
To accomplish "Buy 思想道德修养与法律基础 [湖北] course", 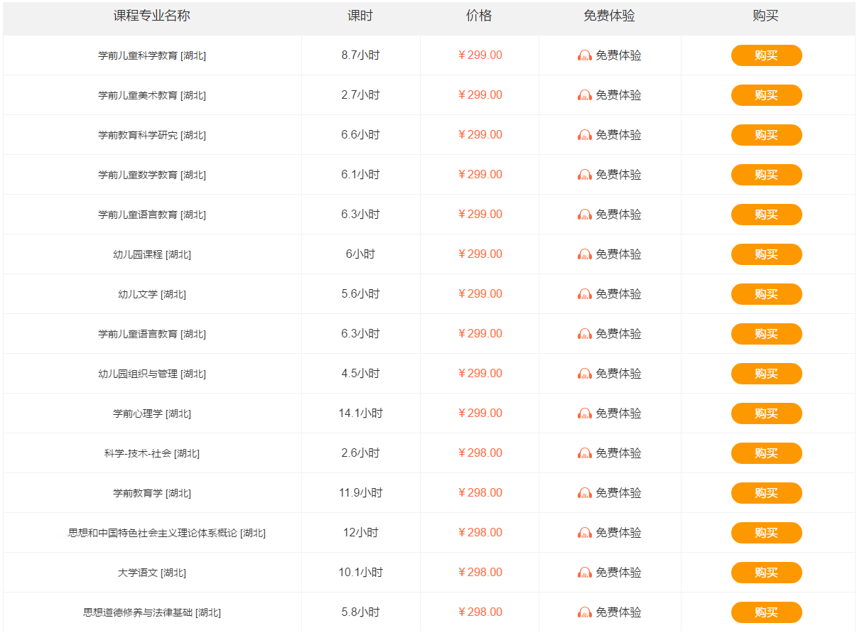I will pyautogui.click(x=766, y=612).
